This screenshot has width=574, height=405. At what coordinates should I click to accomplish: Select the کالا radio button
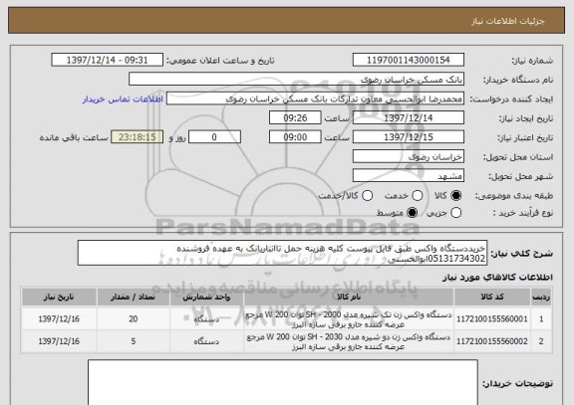coord(455,196)
